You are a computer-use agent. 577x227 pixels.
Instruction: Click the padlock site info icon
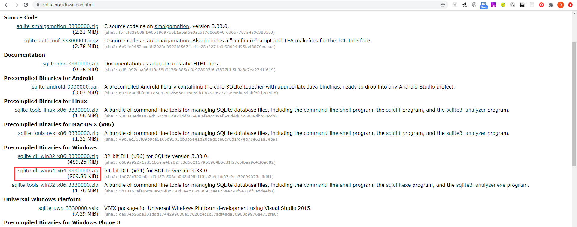[38, 5]
